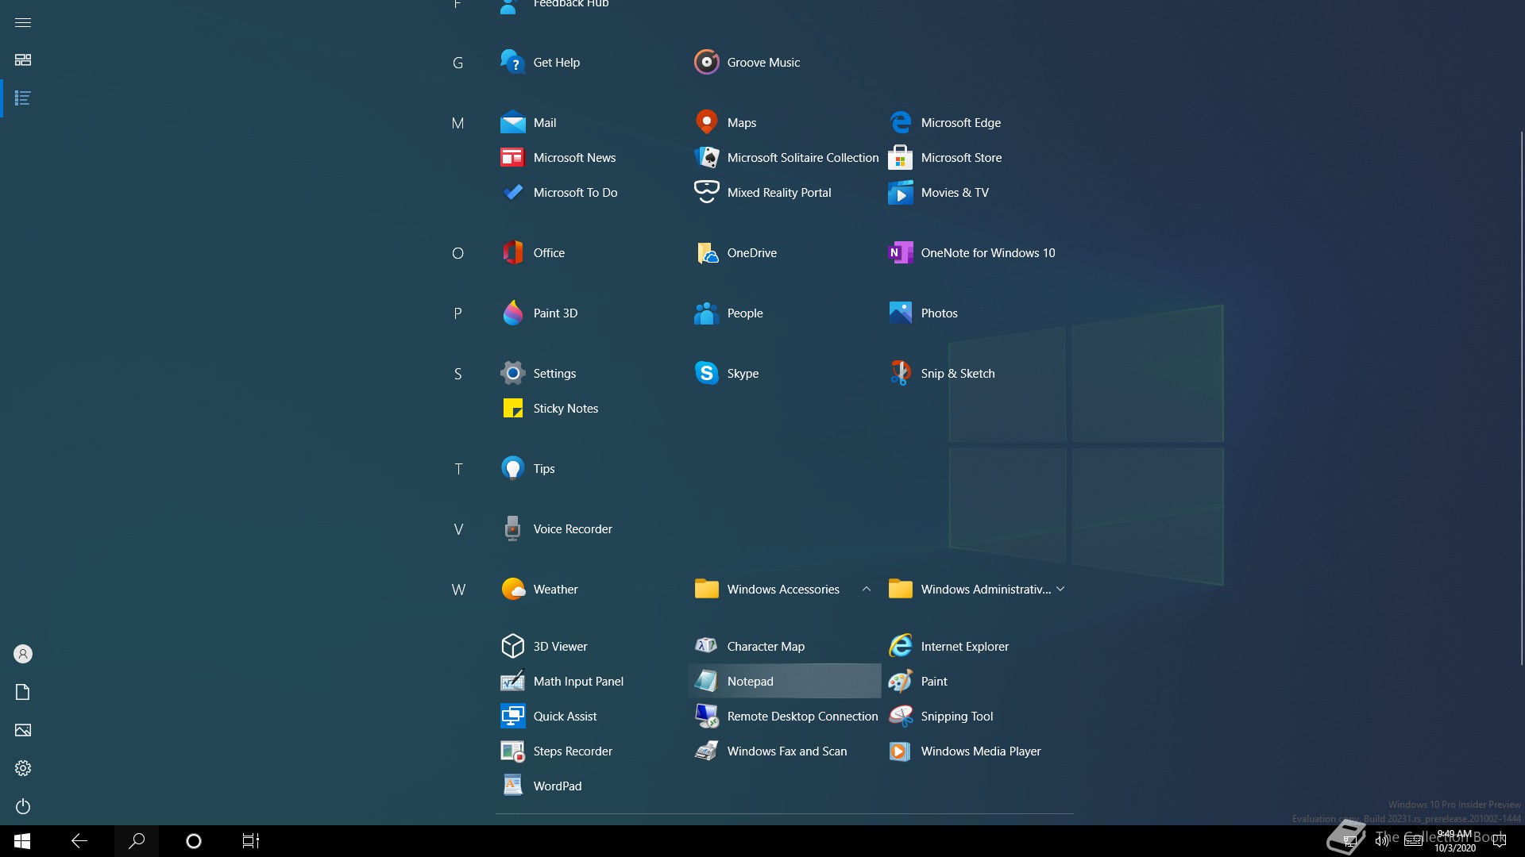
Task: Open touch keyboard tray icon
Action: [1413, 841]
